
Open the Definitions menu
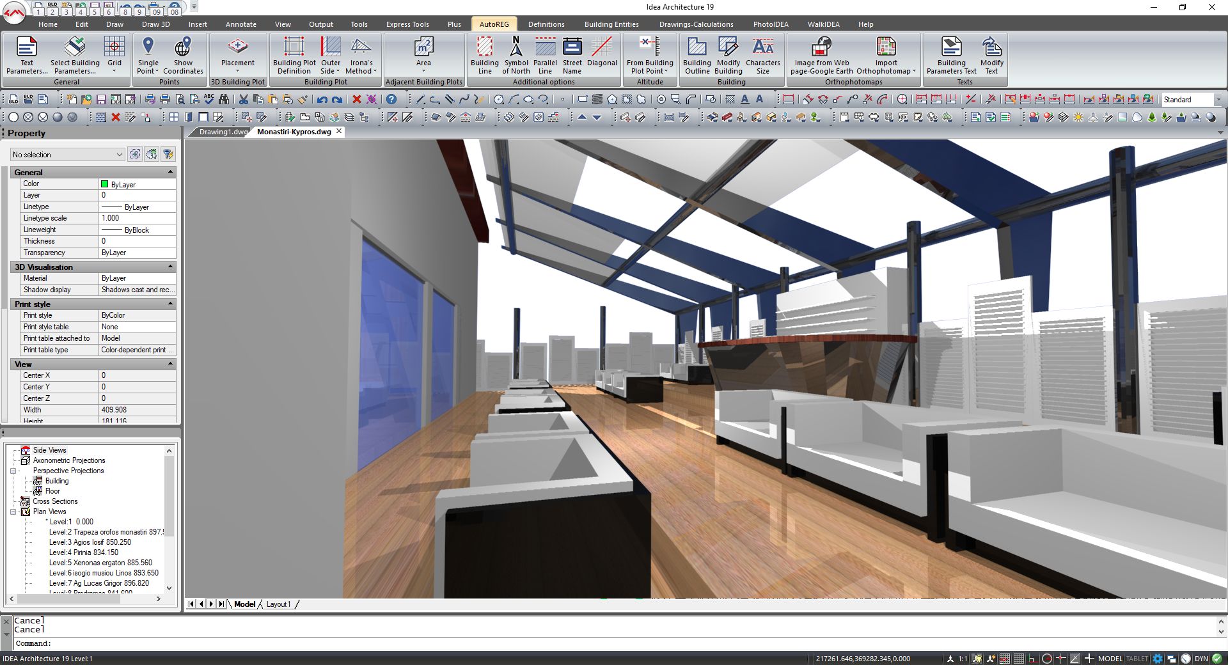pos(546,24)
